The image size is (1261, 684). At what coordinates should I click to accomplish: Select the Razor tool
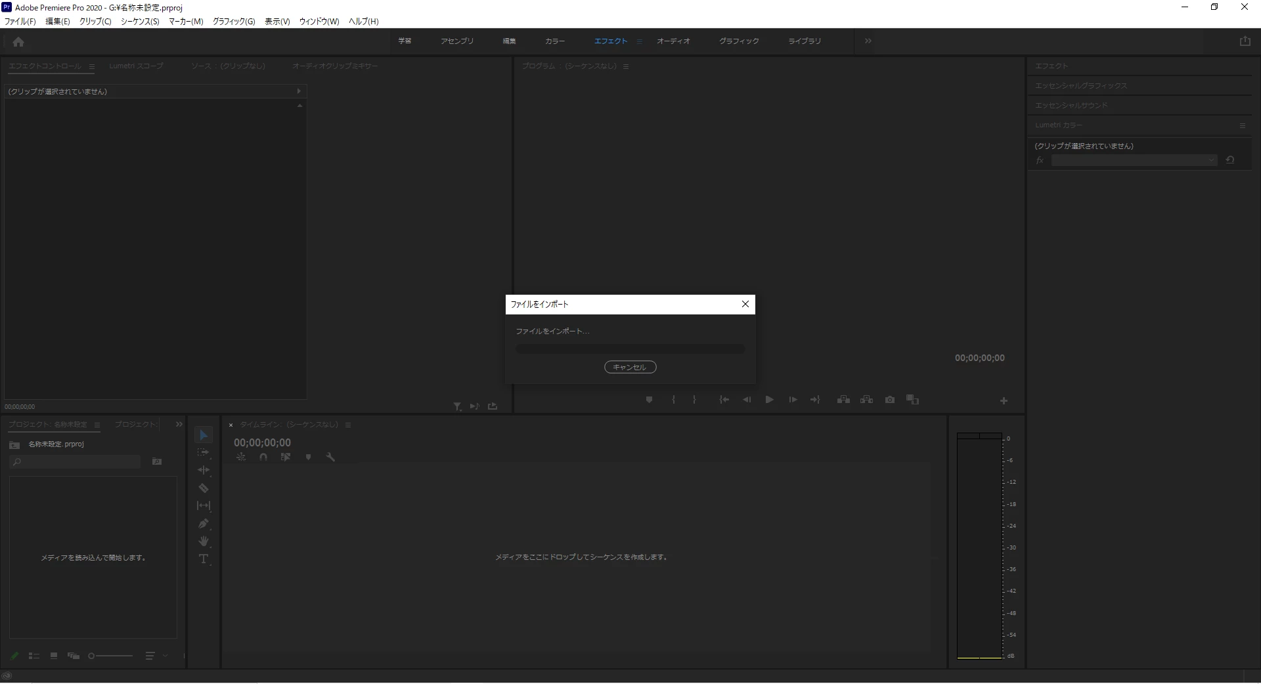(204, 488)
